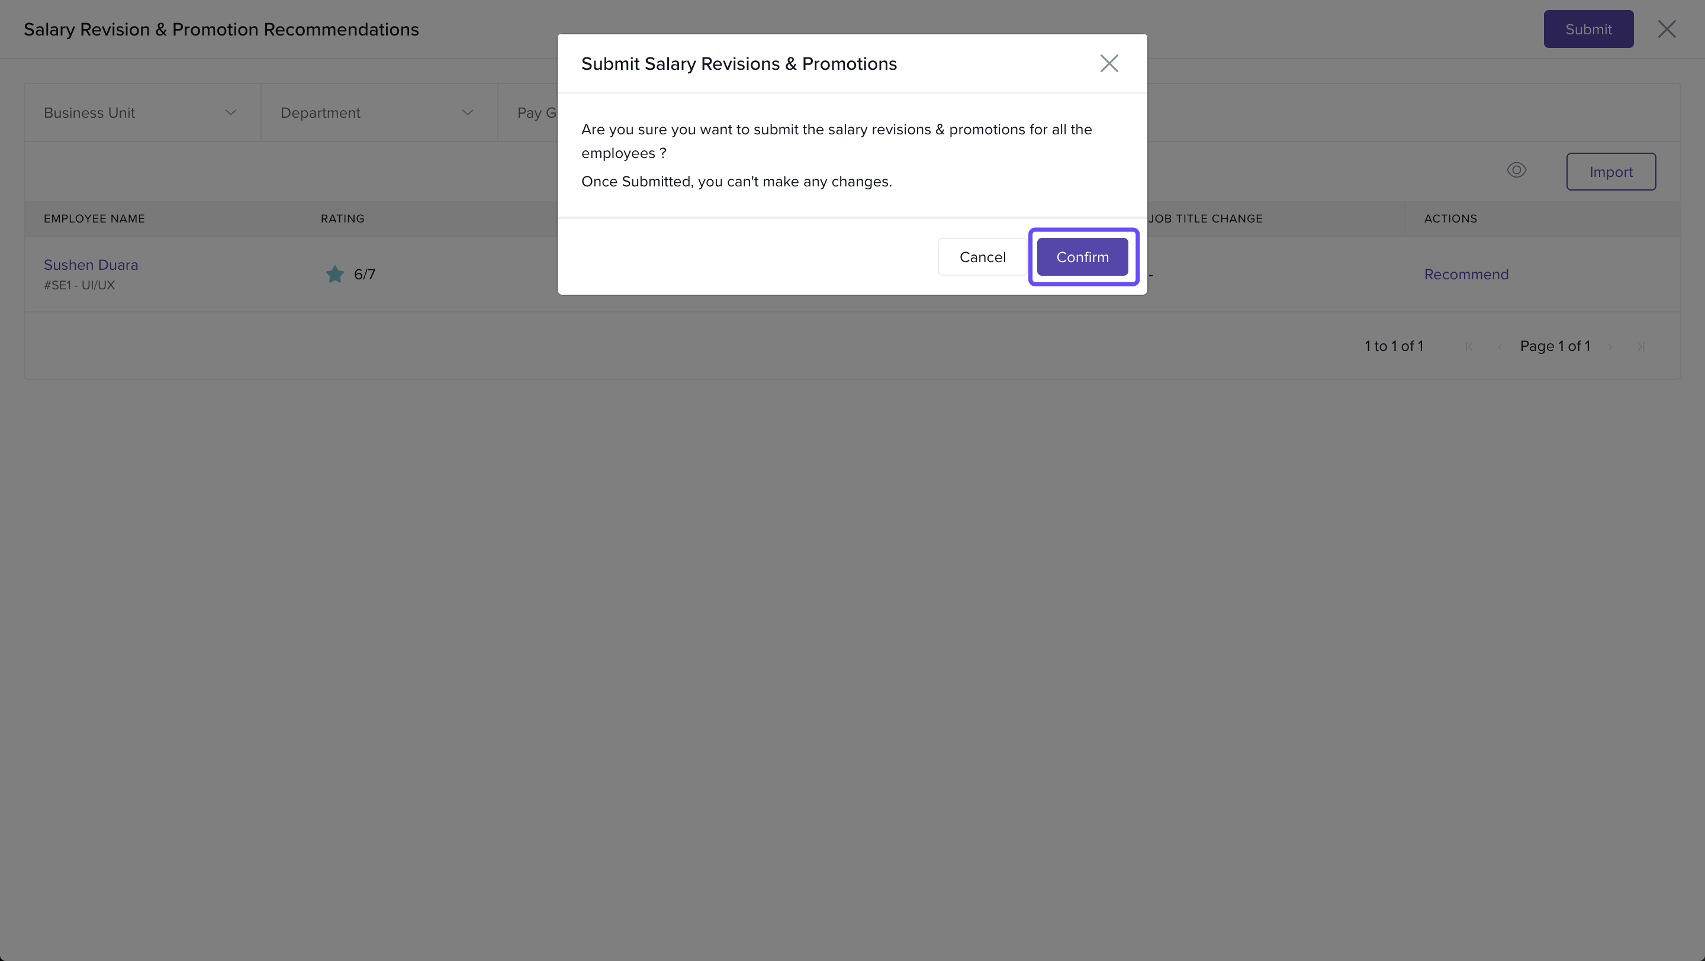Sort by the Rating column header

pos(342,219)
